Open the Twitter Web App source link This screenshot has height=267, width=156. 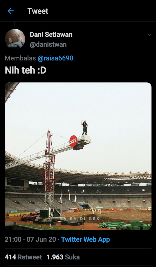tap(85, 239)
